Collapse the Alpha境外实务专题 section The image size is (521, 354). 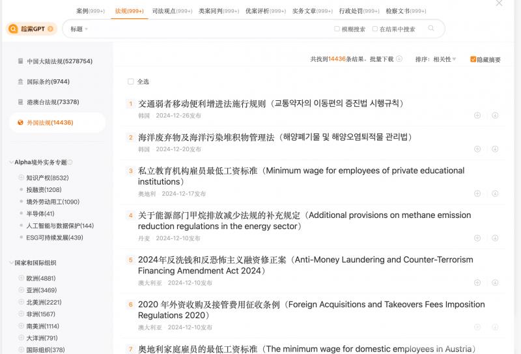point(11,162)
